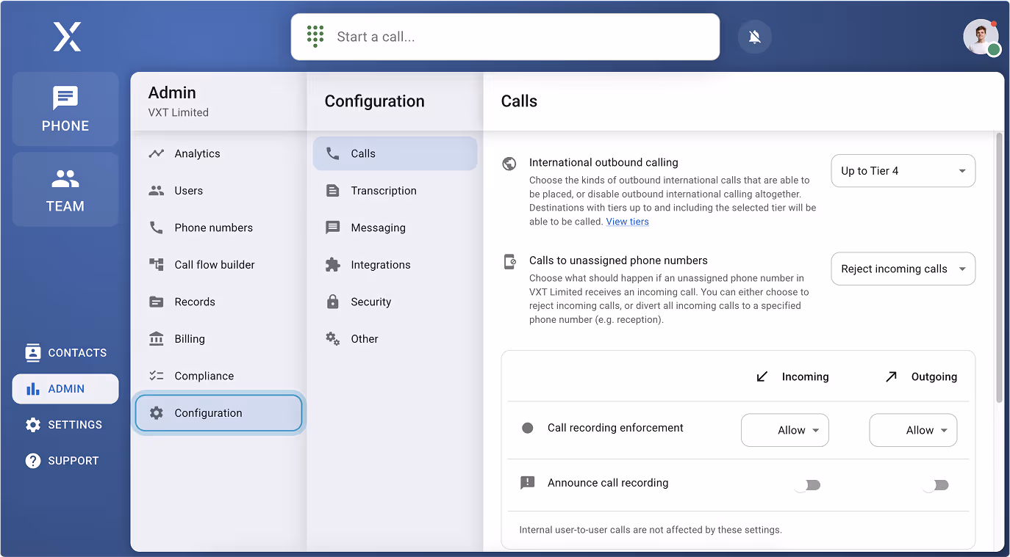Click the Integrations puzzle piece icon
Viewport: 1010px width, 557px height.
pos(333,265)
